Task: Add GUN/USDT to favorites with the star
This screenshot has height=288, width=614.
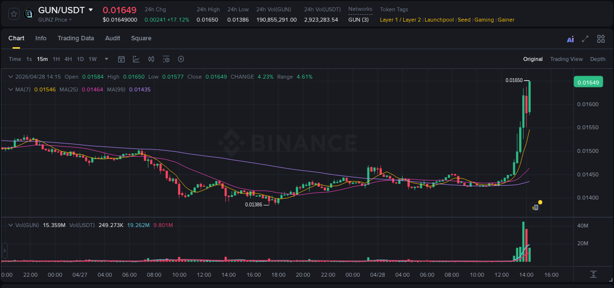Action: [14, 14]
